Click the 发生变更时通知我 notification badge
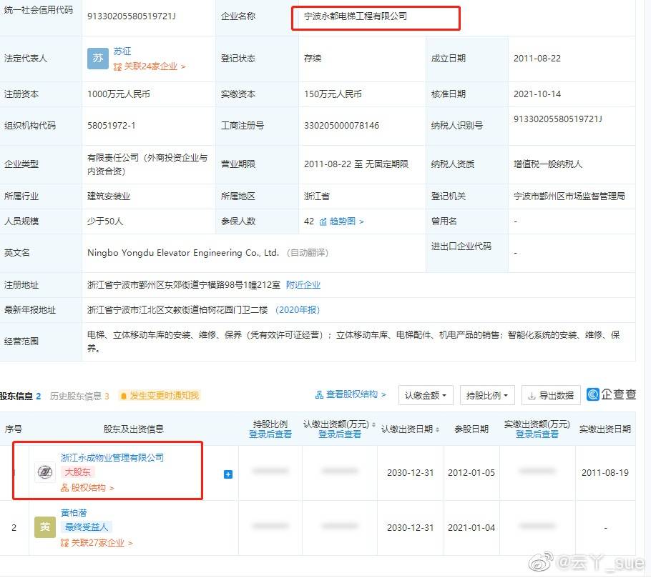The height and width of the screenshot is (578, 651). (x=160, y=396)
